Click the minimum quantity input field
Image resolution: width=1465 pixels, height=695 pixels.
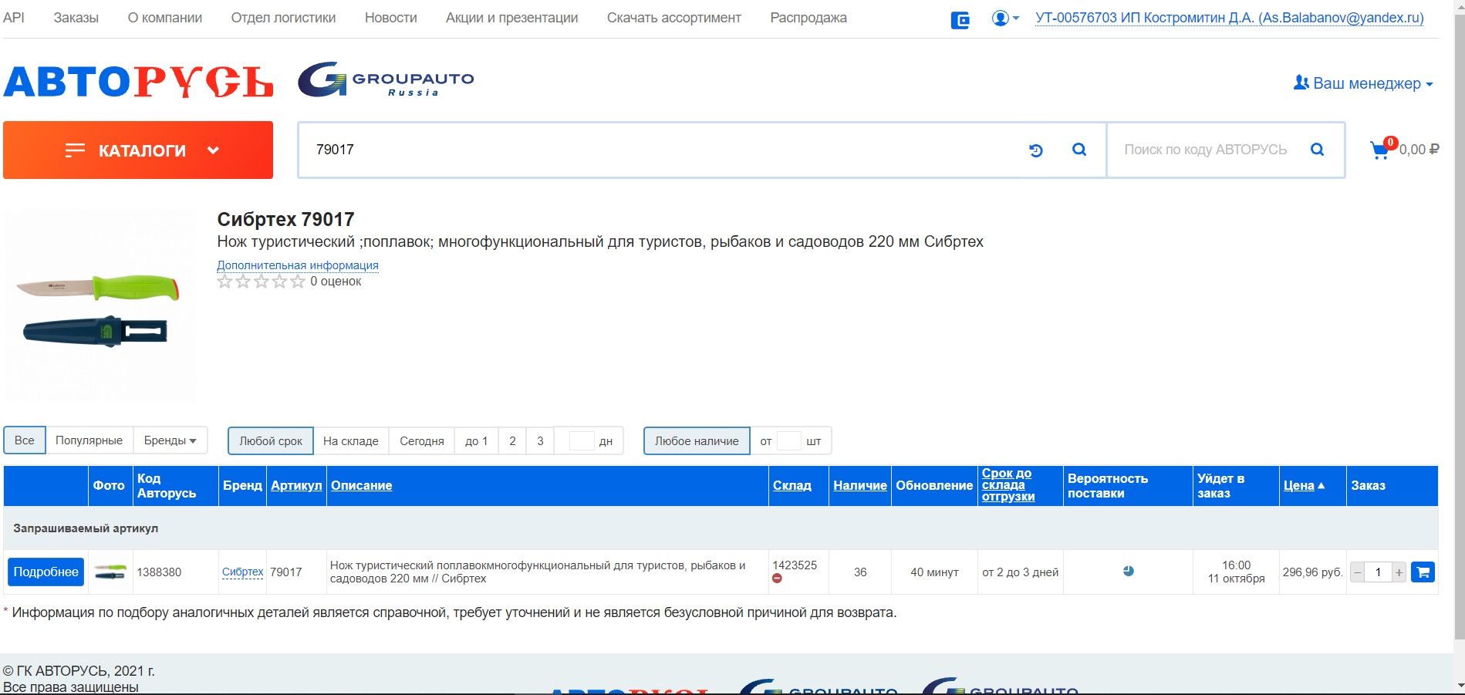point(788,441)
